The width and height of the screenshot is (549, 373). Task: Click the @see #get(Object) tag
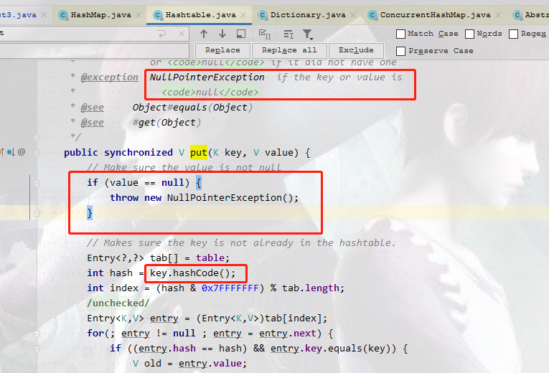[93, 123]
